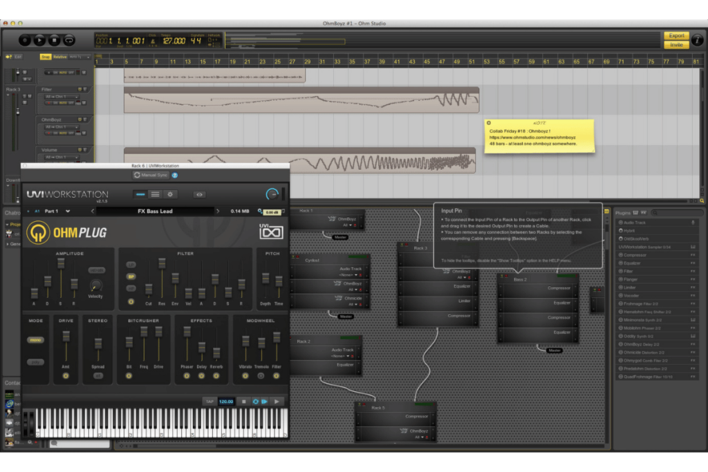Viewport: 708px width, 472px height.
Task: Click the TAP tempo button in UVI Workstation
Action: (x=209, y=401)
